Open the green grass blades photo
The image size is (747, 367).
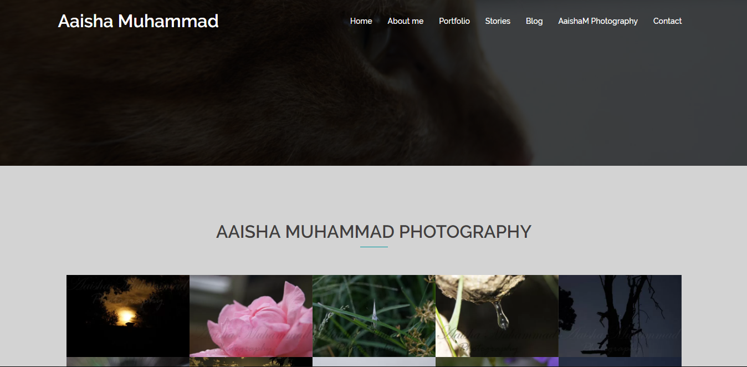tap(374, 316)
